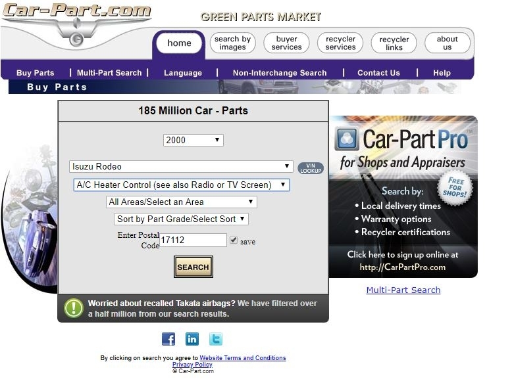Click the Enter Postal Code label
Image resolution: width=514 pixels, height=385 pixels.
point(138,240)
